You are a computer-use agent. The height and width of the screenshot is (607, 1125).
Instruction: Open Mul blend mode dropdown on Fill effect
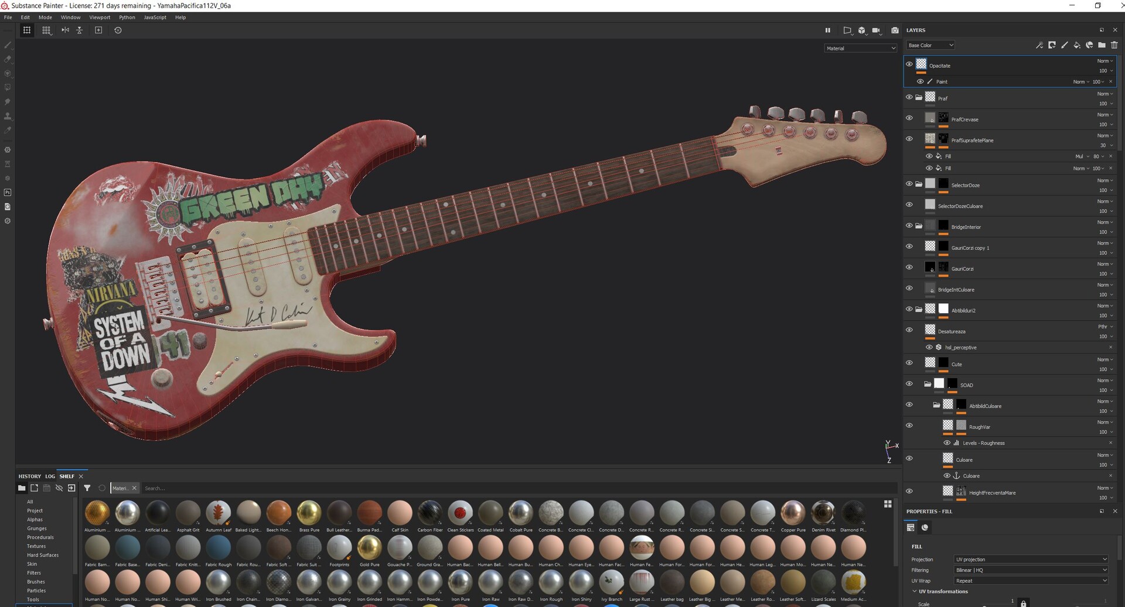1082,156
